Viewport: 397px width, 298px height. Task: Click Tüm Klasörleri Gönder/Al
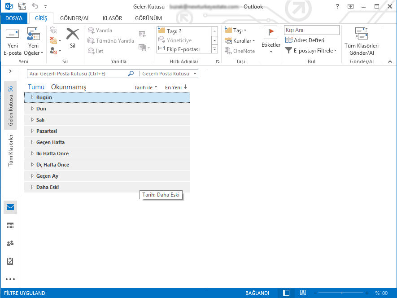click(362, 42)
